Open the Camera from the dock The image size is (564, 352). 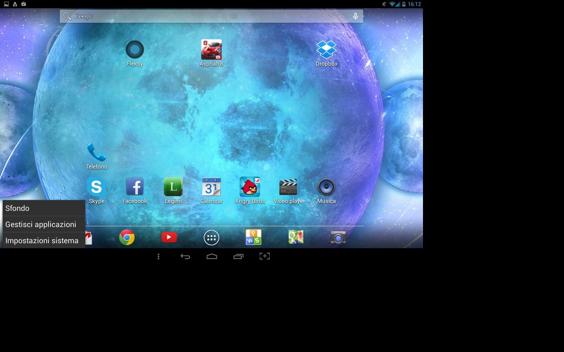(338, 238)
